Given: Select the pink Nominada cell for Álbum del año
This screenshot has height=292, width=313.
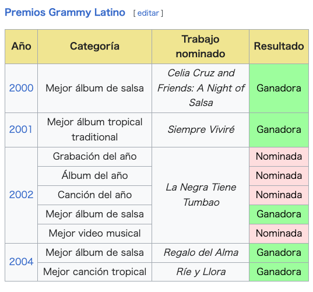Looking at the screenshot, I should coord(279,175).
